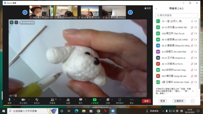Select participant HIU SUM PINK row
This screenshot has height=114, width=203.
tap(177, 52)
